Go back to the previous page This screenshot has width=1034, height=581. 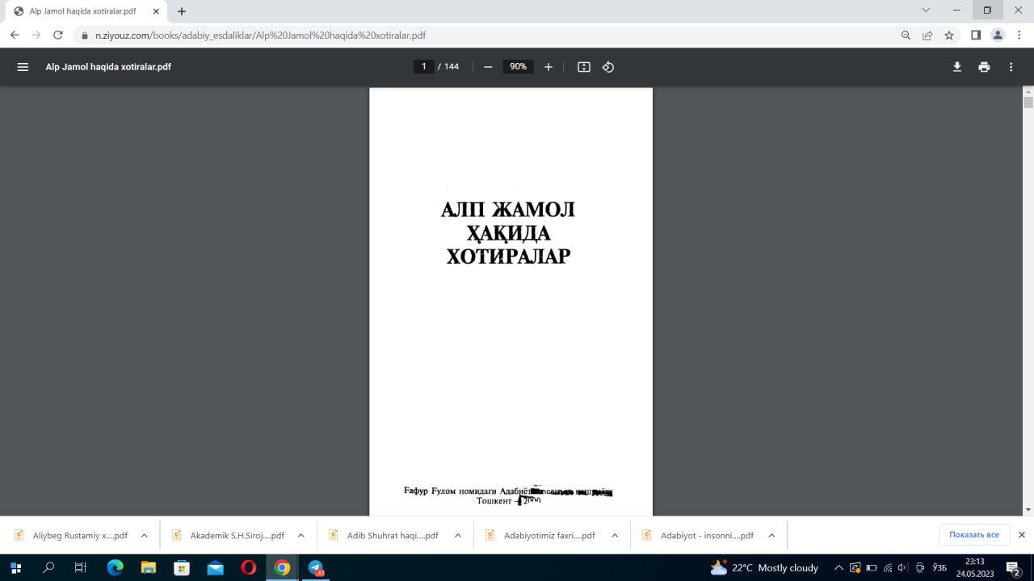pyautogui.click(x=15, y=36)
